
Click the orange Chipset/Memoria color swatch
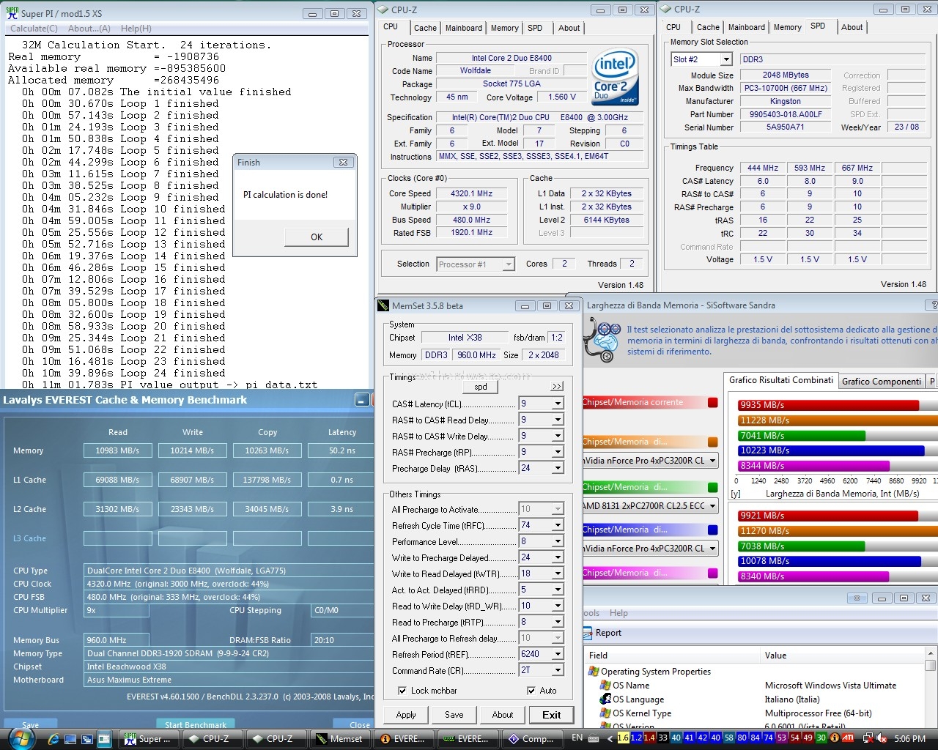[x=712, y=442]
